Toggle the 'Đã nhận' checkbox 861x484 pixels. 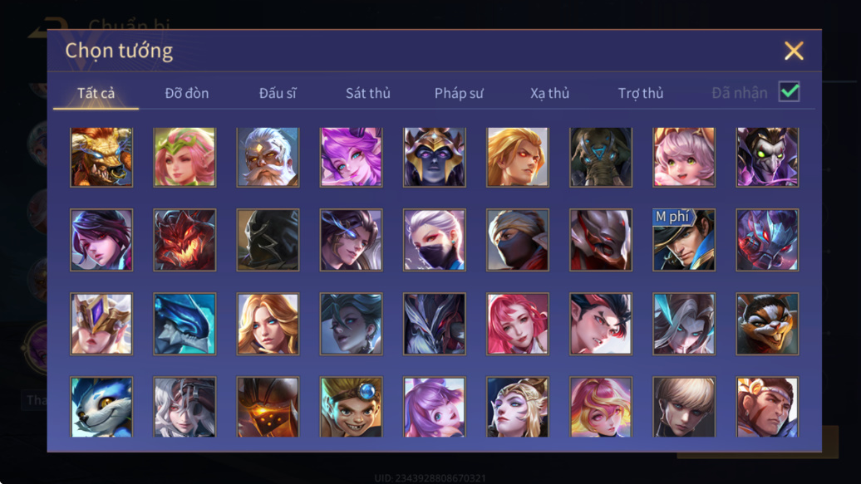[789, 91]
